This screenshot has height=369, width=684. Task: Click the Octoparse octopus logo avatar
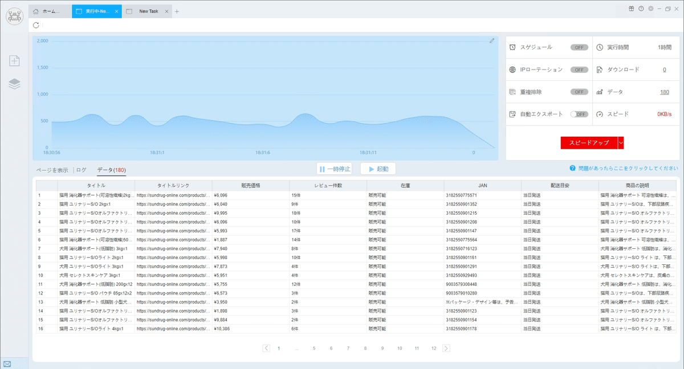14,15
